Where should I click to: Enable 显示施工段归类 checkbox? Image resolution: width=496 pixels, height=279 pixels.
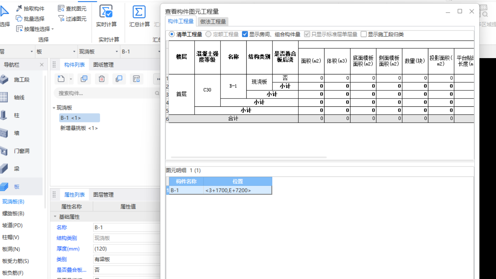click(364, 34)
